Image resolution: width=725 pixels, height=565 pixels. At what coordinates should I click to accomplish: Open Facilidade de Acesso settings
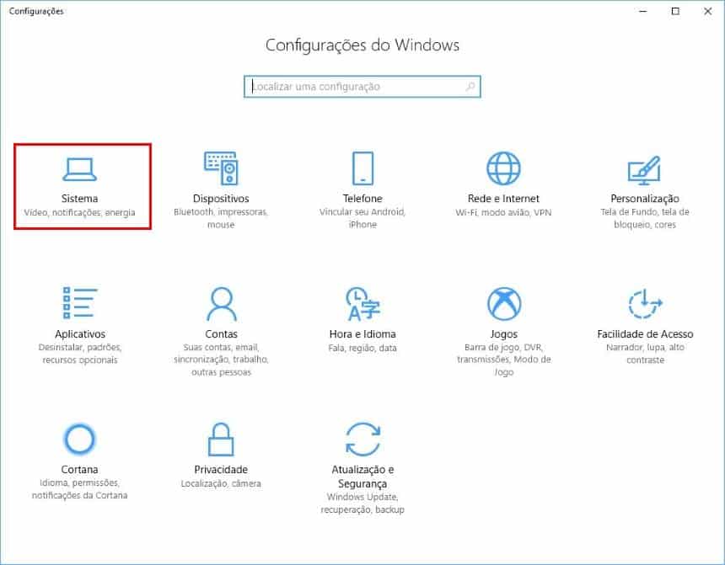coord(644,303)
